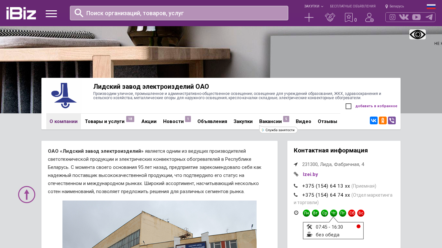
Task: Click the scroll-to-top arrow
Action: 27,194
